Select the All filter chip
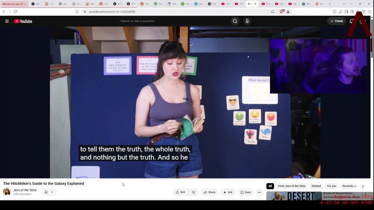Image resolution: width=374 pixels, height=210 pixels. click(270, 186)
